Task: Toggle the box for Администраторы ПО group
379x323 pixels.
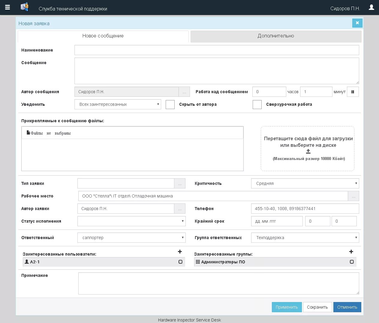Action: click(x=352, y=262)
